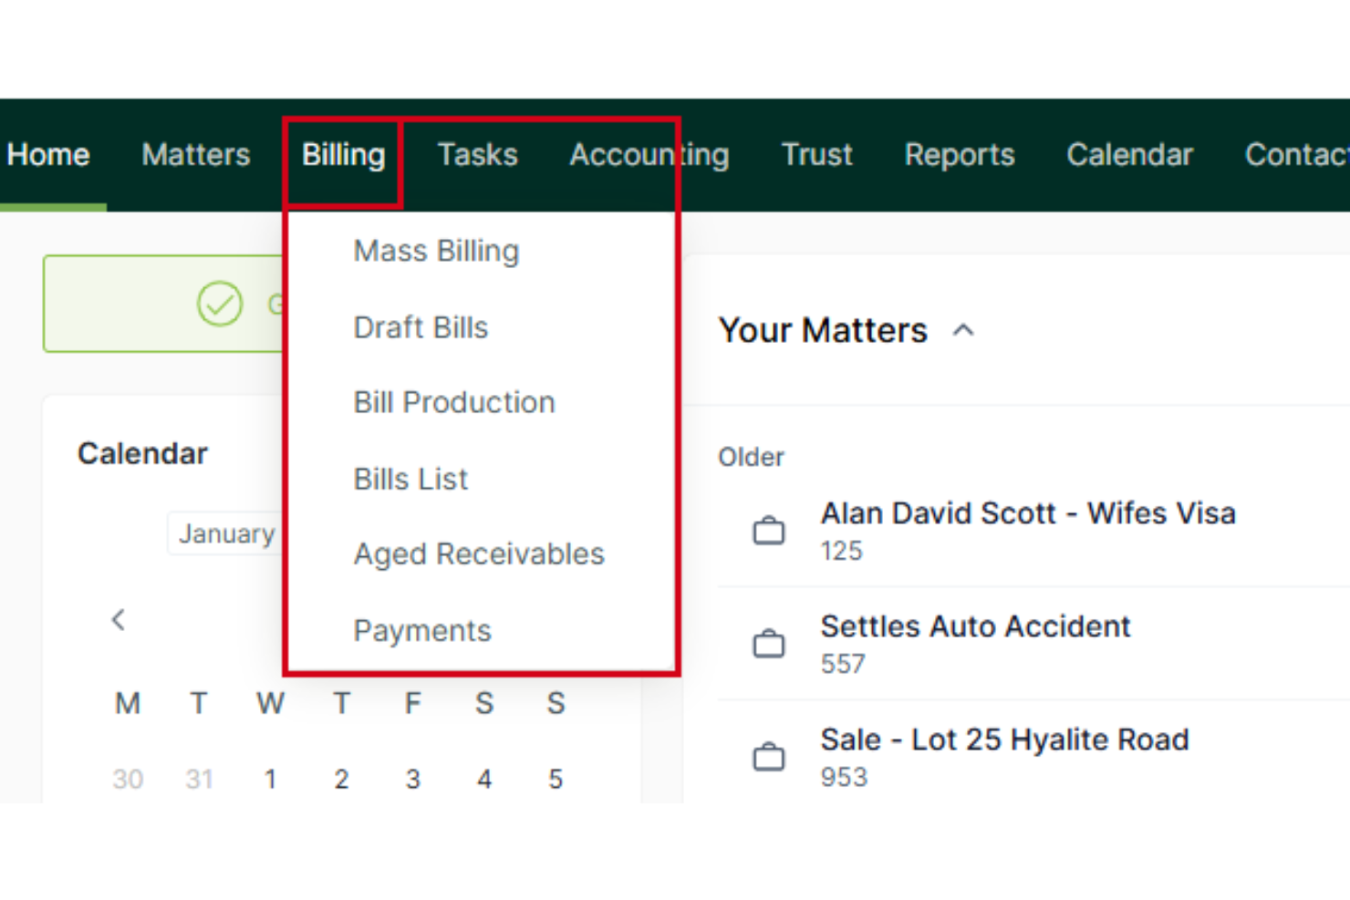Select Mass Billing from the Billing menu
1350x900 pixels.
point(436,251)
